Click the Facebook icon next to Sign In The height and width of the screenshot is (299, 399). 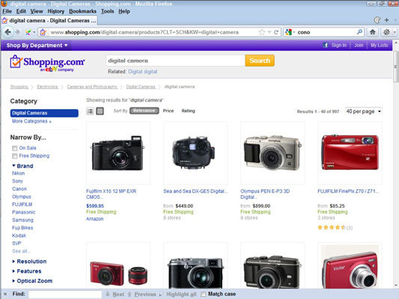[326, 45]
